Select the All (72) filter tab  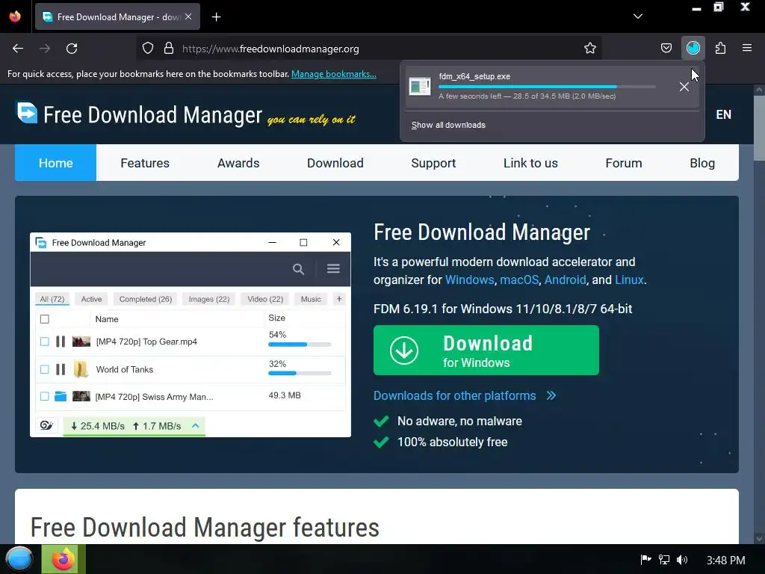52,299
